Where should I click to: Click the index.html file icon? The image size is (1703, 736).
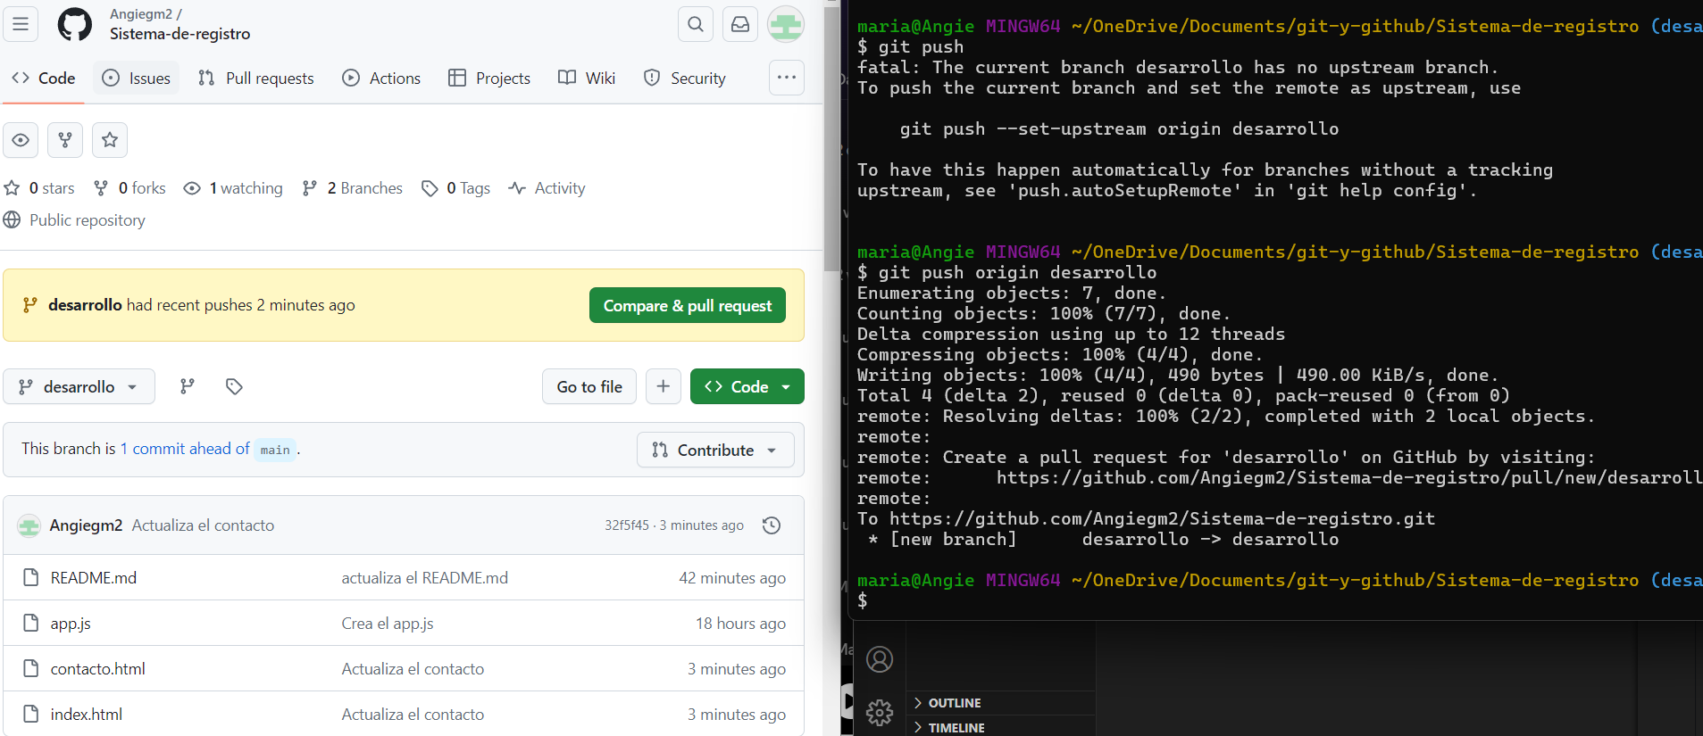(x=31, y=714)
